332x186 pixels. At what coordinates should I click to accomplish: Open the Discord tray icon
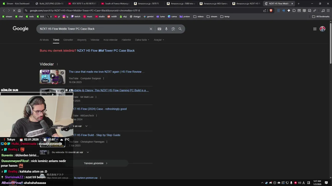271,183
